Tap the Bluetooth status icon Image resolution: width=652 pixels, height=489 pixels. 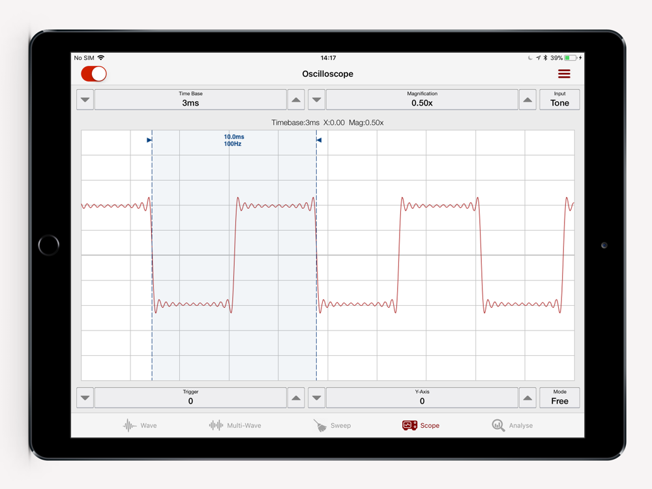tap(546, 58)
